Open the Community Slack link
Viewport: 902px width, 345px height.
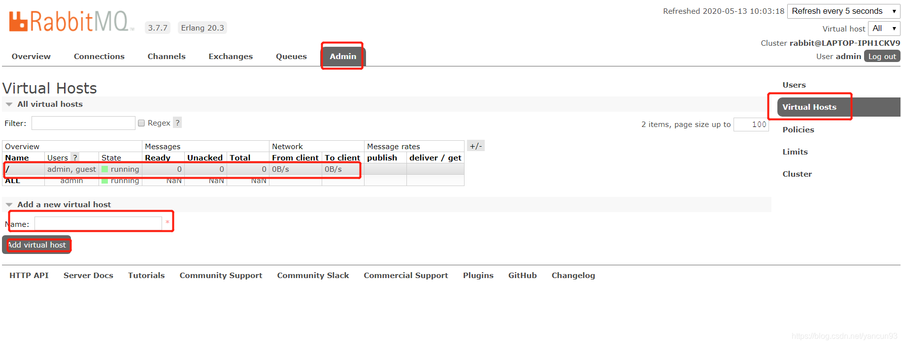313,275
